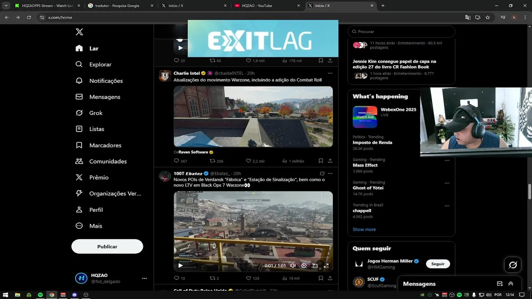Switch to HQZAOFPS Stream tab
Viewport: 532px width, 299px height.
47,5
